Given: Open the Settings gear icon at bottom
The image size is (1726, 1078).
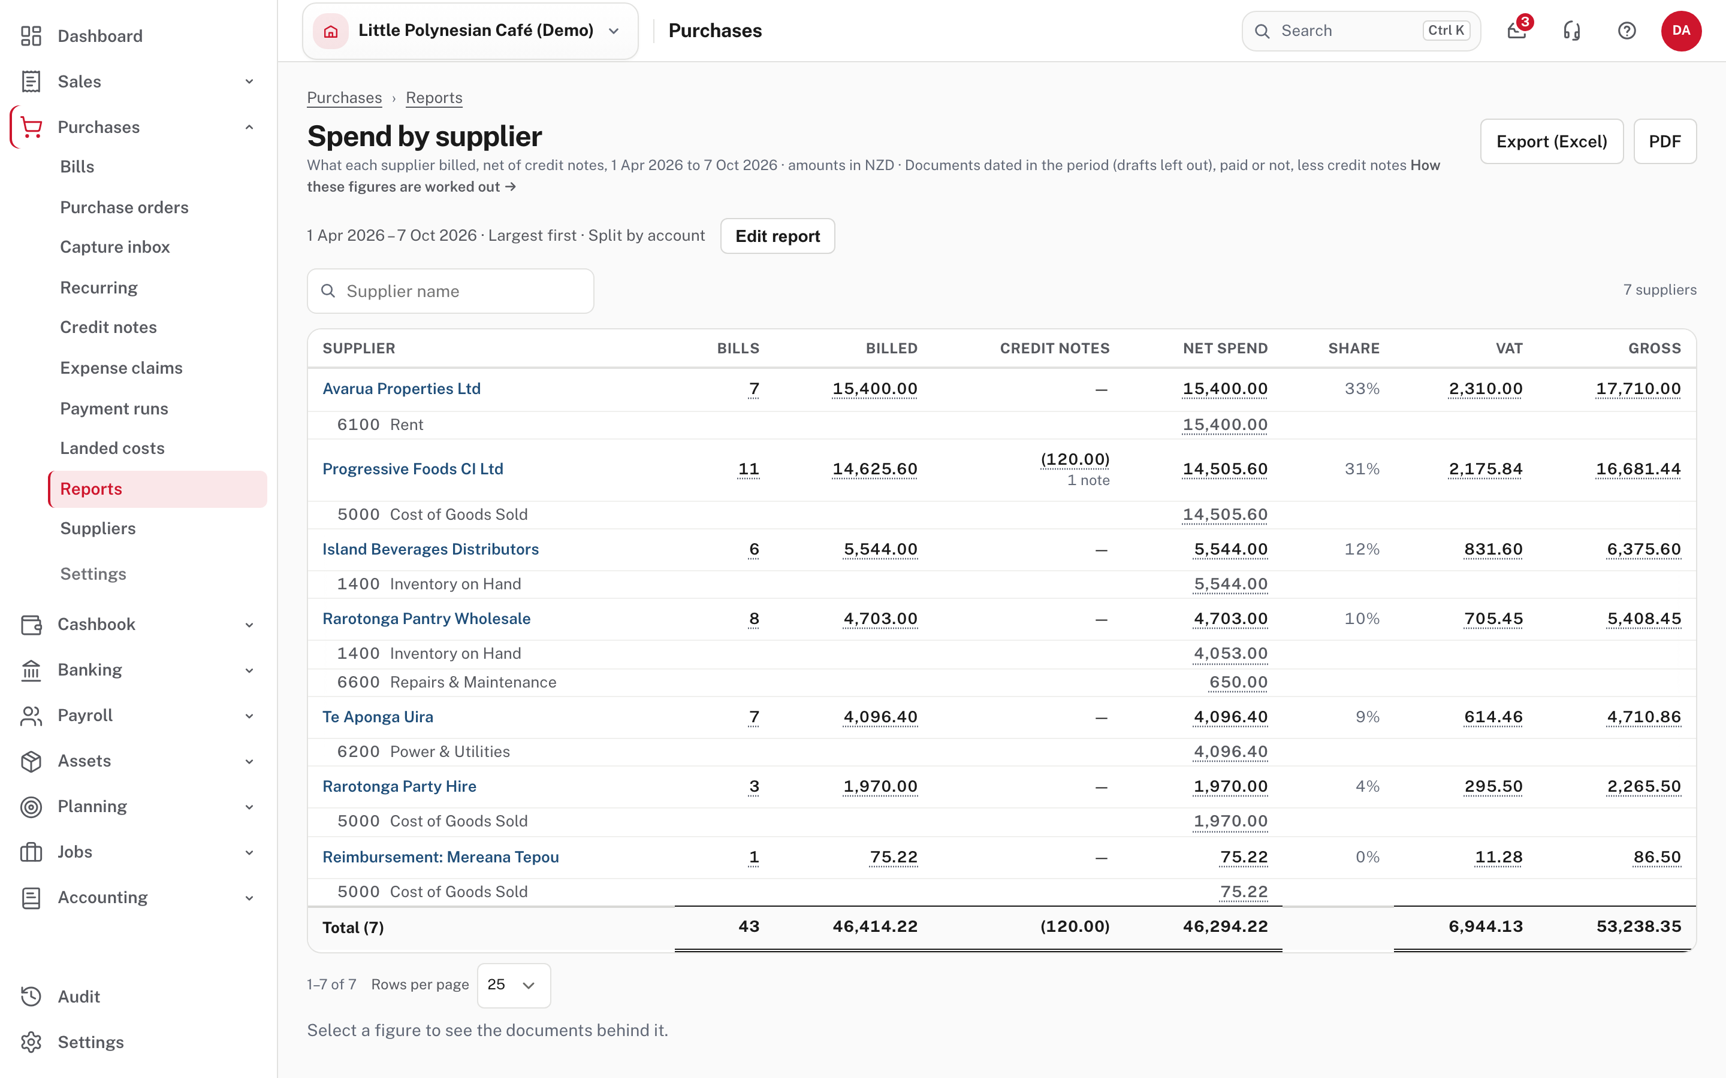Looking at the screenshot, I should [x=31, y=1042].
